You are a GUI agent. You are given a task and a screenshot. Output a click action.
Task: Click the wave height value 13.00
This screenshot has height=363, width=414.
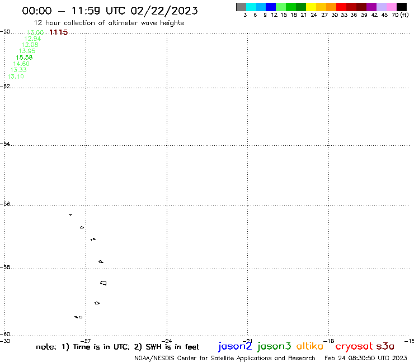click(x=35, y=32)
